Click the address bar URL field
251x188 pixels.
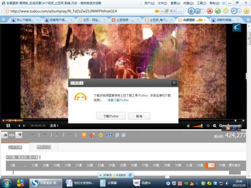80,11
